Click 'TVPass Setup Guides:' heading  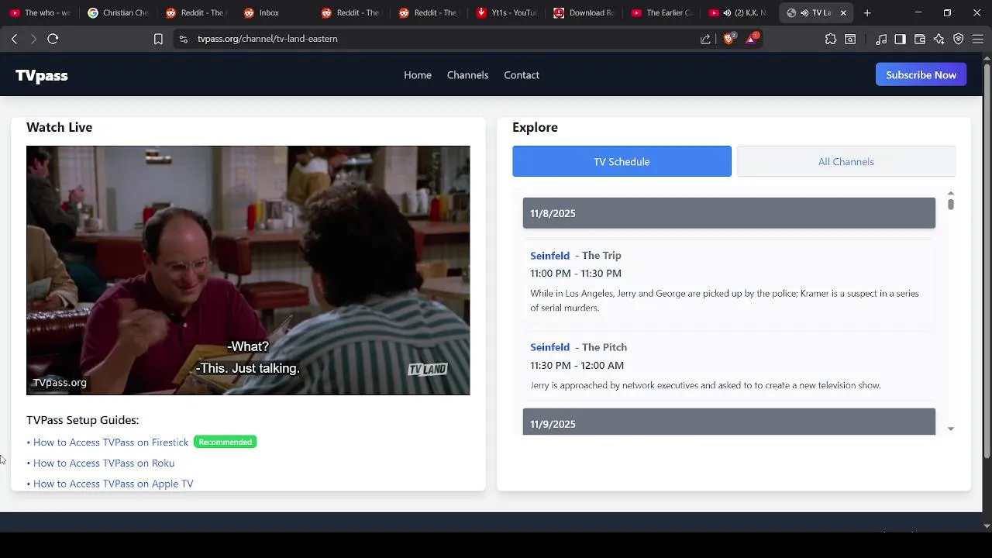(x=82, y=420)
